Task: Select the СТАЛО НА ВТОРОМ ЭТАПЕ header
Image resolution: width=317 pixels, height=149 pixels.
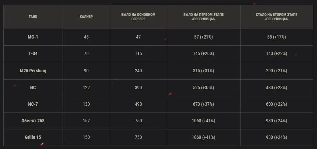Action: [277, 17]
